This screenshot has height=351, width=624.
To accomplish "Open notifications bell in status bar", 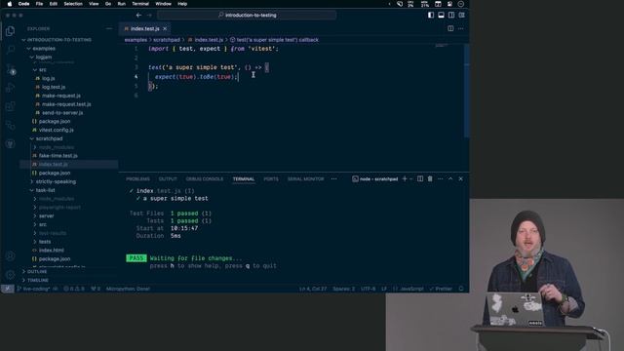I will pos(461,289).
